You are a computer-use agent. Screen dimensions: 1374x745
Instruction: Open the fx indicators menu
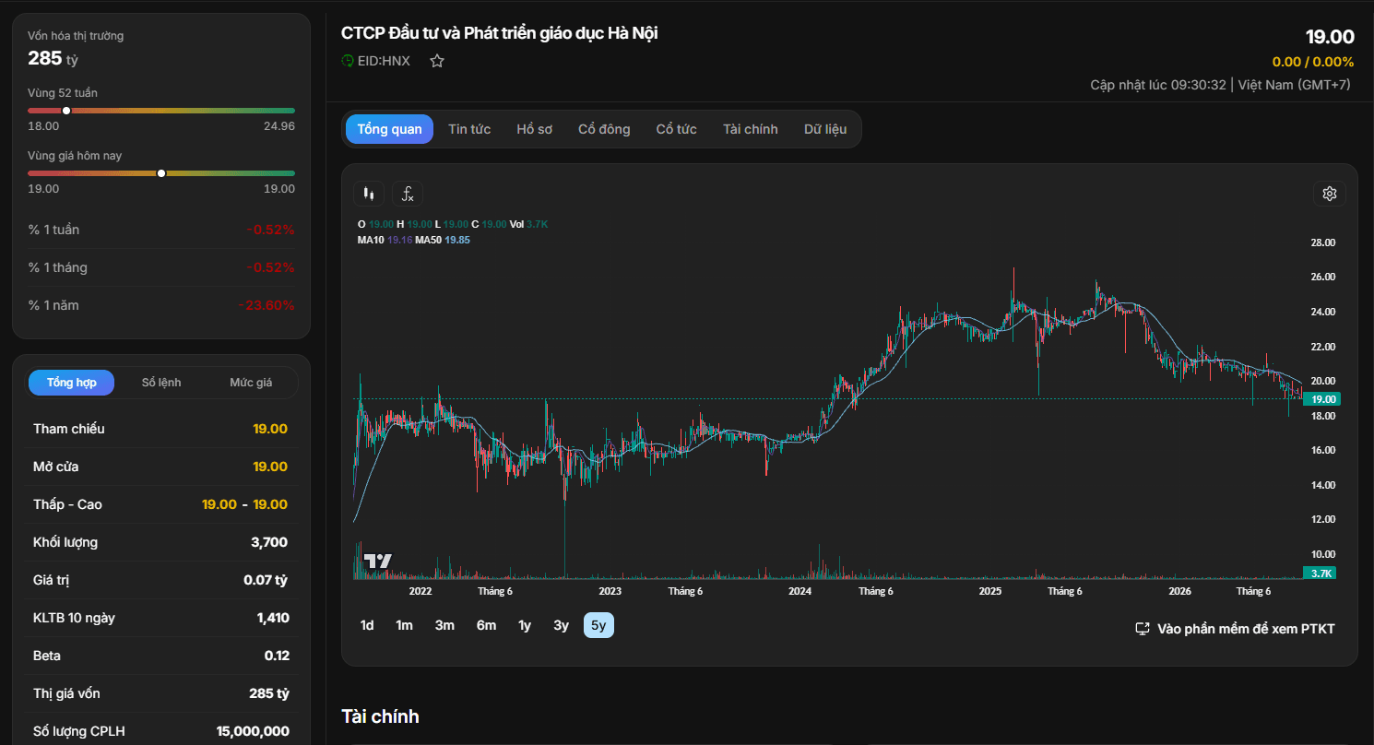pyautogui.click(x=408, y=194)
